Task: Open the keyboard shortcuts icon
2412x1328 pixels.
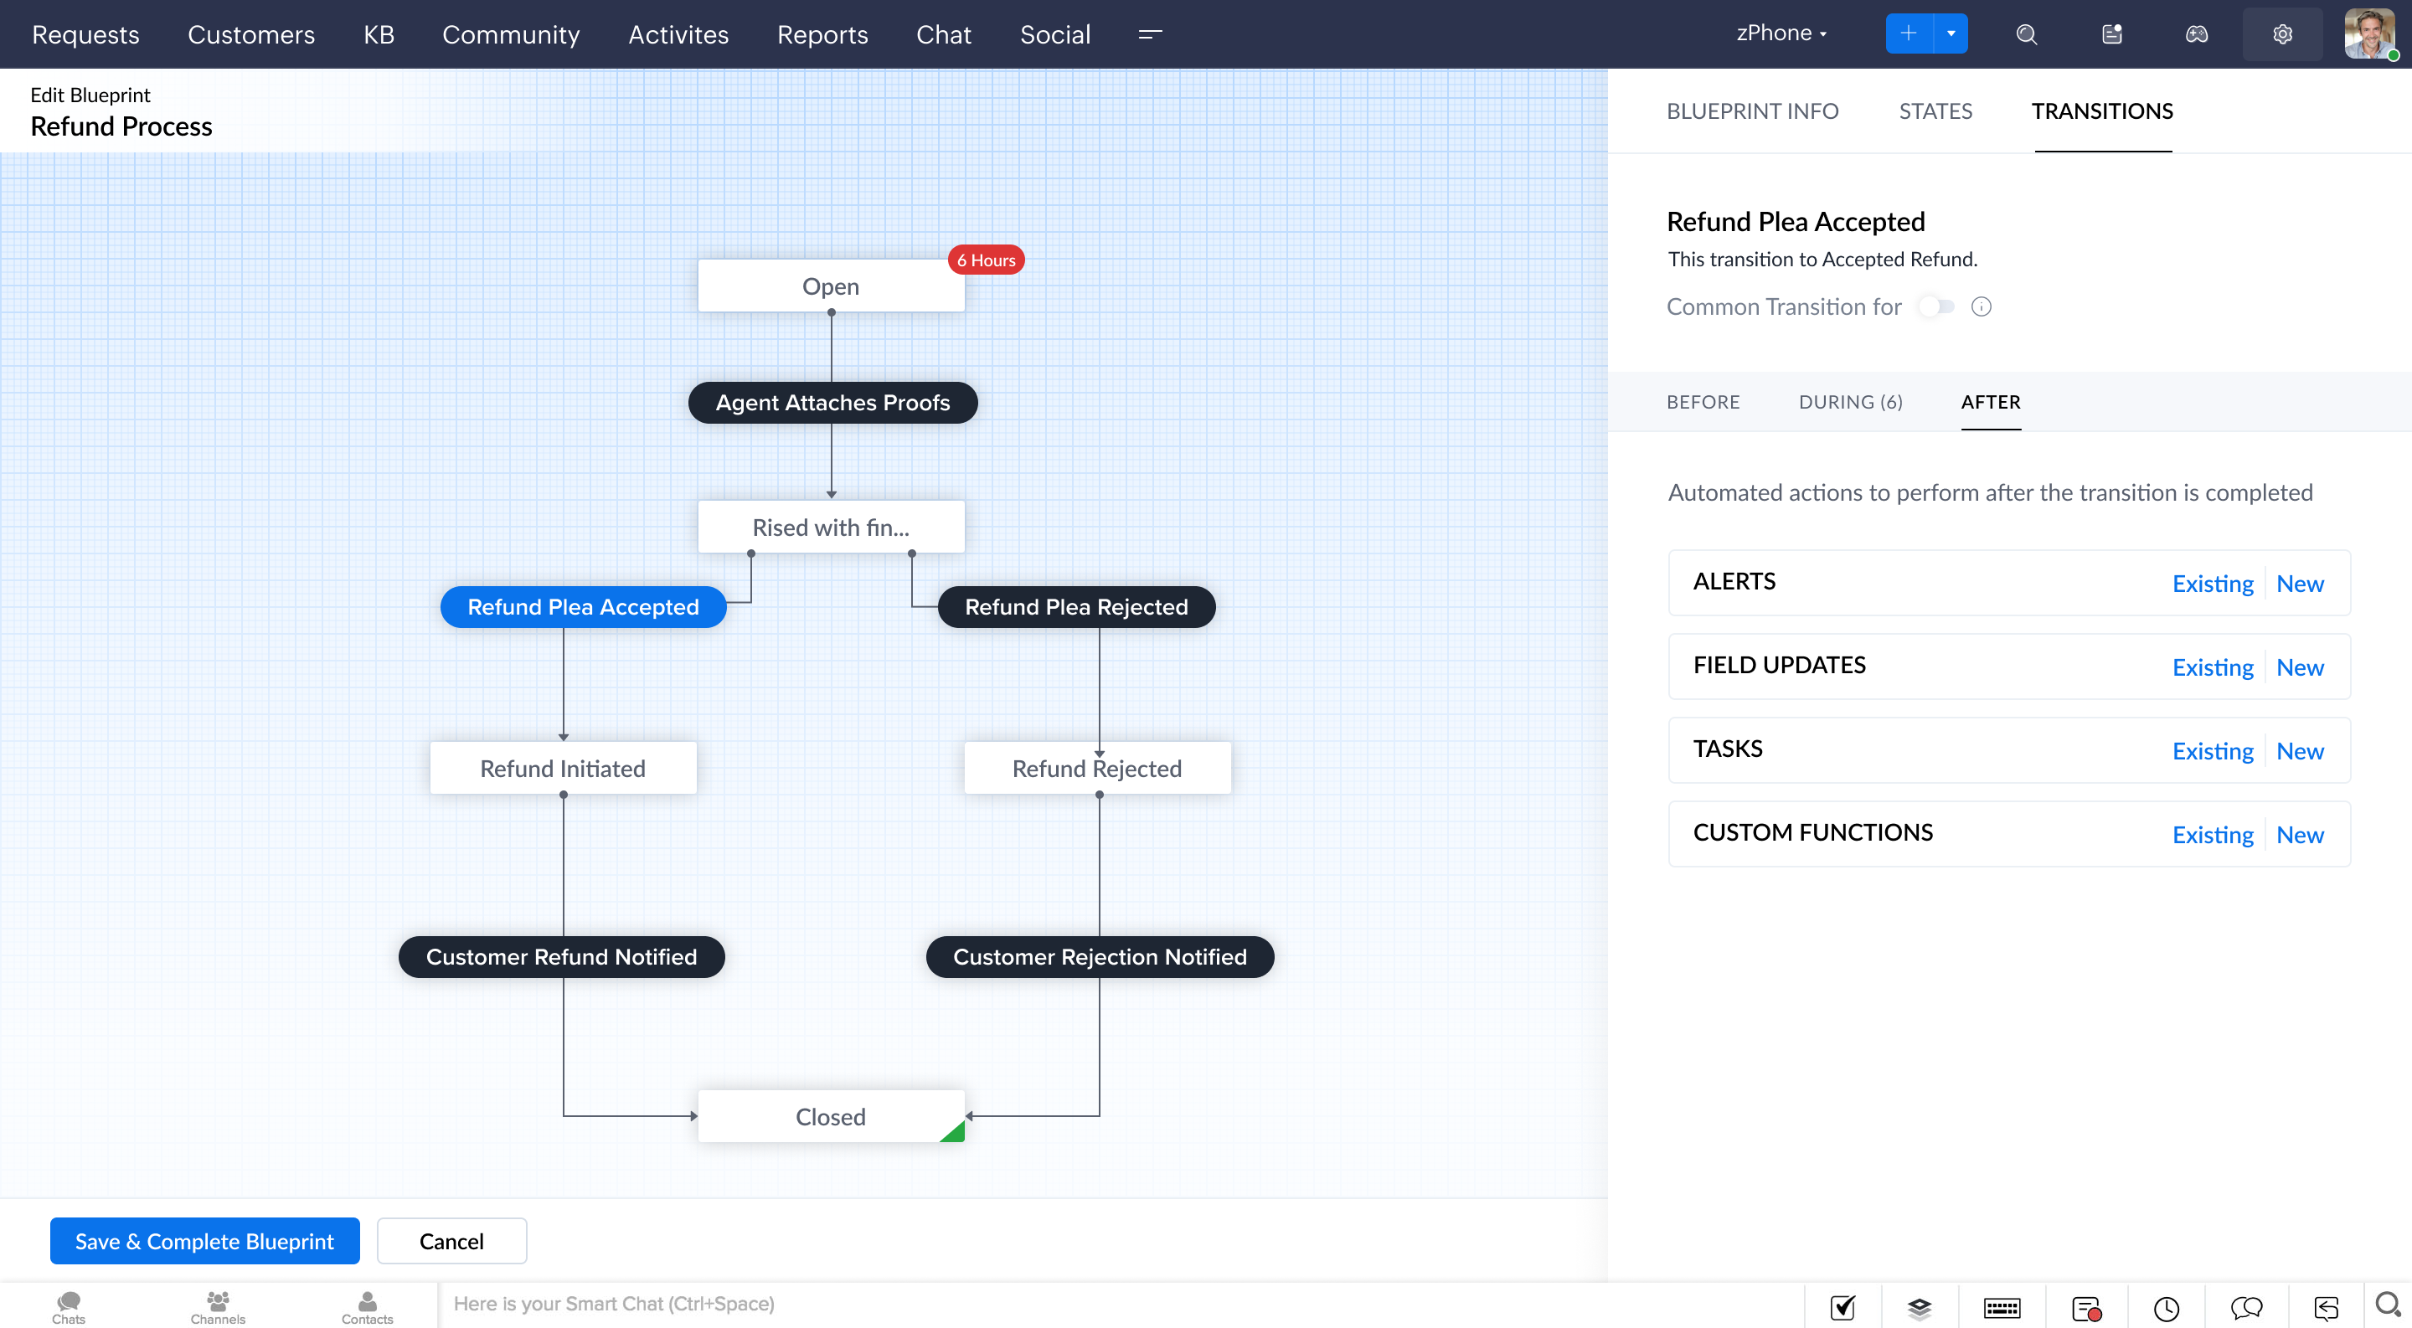Action: pyautogui.click(x=2002, y=1307)
